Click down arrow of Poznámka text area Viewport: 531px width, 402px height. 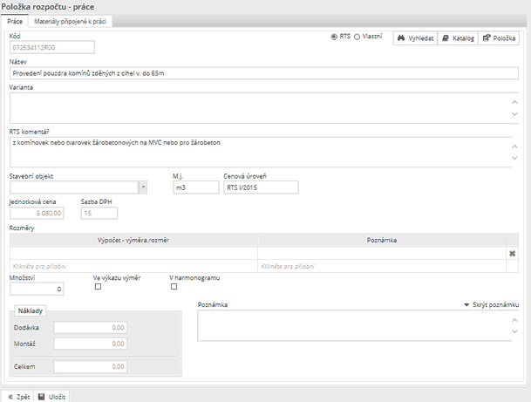click(514, 331)
